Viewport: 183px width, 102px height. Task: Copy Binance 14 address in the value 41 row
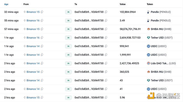pos(42,89)
